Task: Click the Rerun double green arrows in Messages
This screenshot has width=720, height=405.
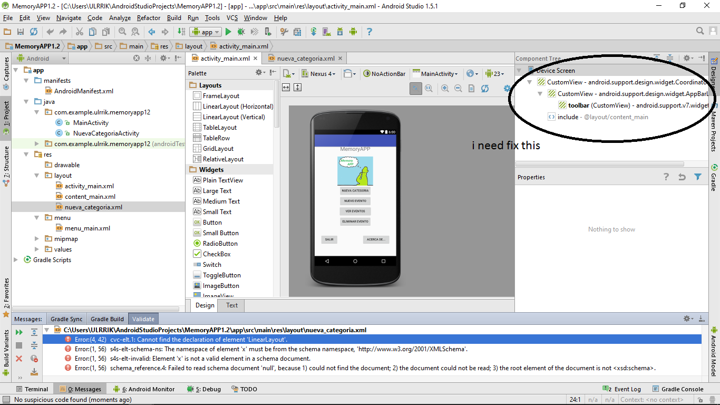Action: pos(19,332)
